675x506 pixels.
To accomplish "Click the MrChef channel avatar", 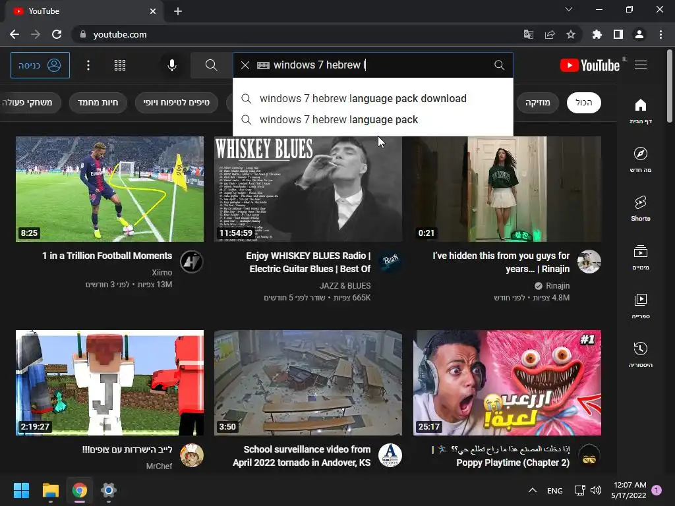I will [x=192, y=455].
